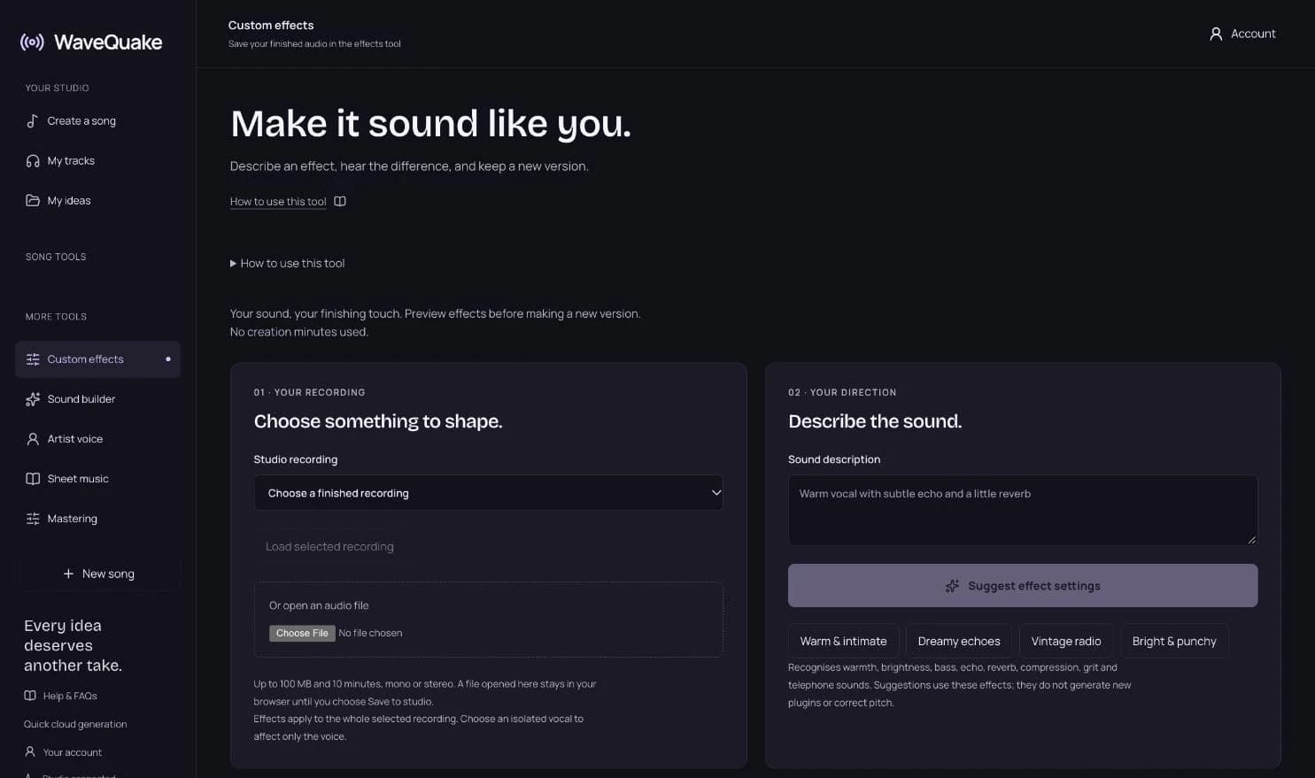The width and height of the screenshot is (1315, 778).
Task: Click the WaveQuake logo icon
Action: [x=32, y=42]
